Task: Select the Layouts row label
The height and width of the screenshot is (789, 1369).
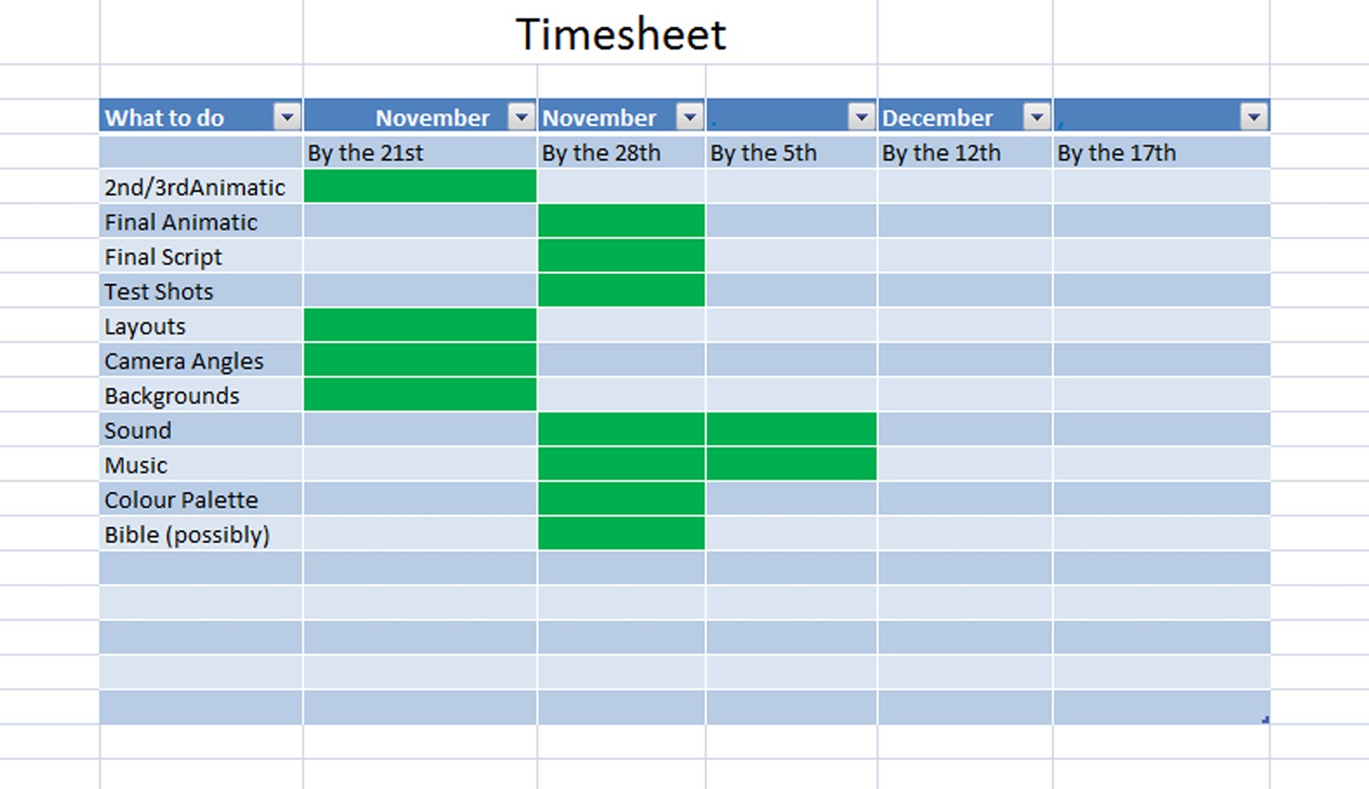Action: (143, 326)
